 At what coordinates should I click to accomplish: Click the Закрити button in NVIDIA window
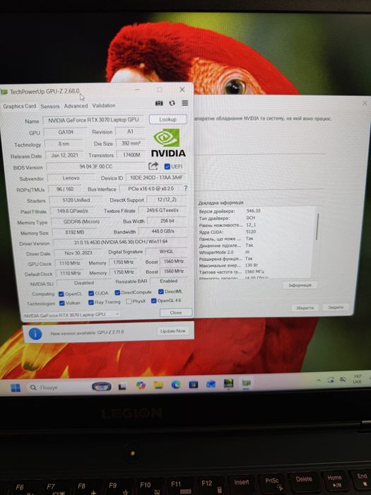(336, 307)
